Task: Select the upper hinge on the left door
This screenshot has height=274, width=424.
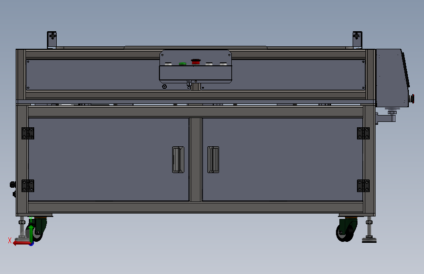Action: point(28,133)
